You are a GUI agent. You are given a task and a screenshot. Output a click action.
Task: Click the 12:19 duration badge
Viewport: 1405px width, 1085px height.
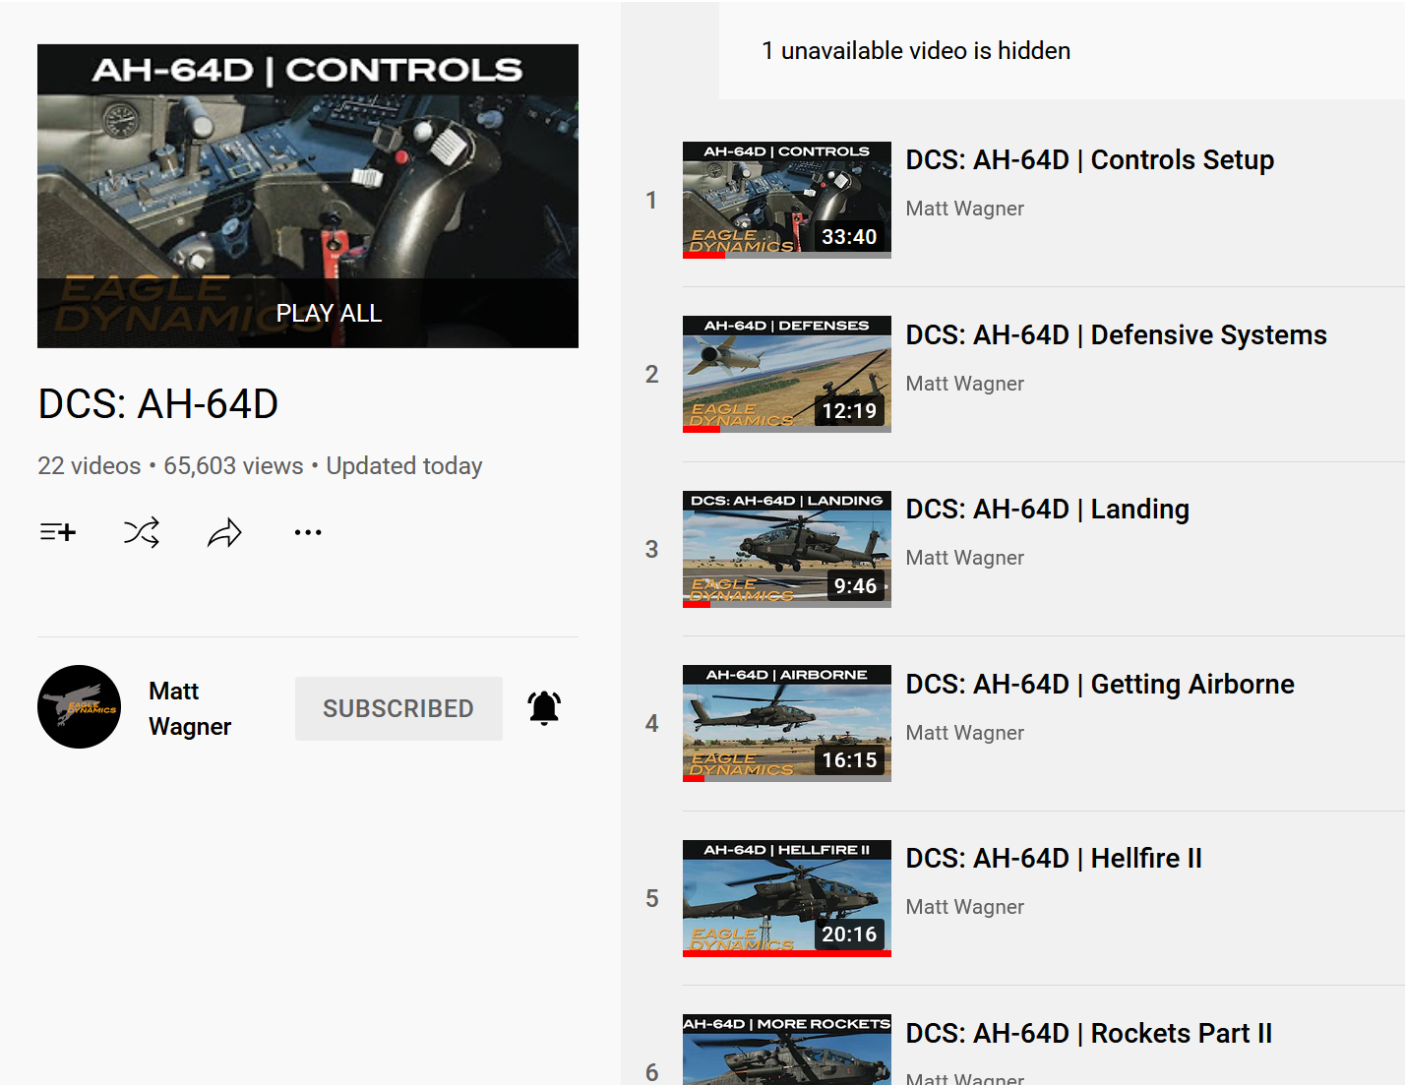849,411
